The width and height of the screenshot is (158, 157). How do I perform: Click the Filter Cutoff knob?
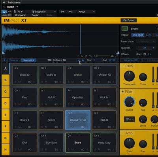point(129,102)
